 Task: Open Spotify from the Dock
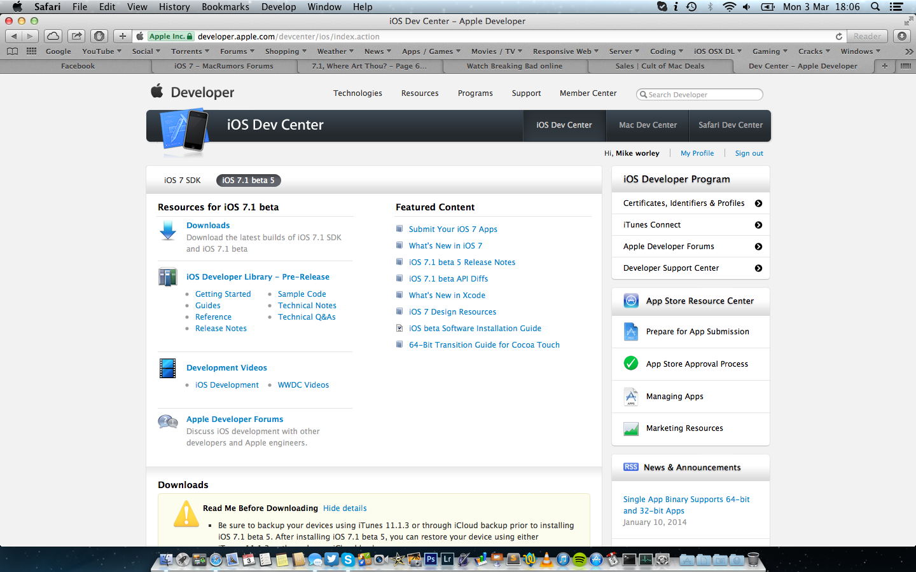coord(580,560)
